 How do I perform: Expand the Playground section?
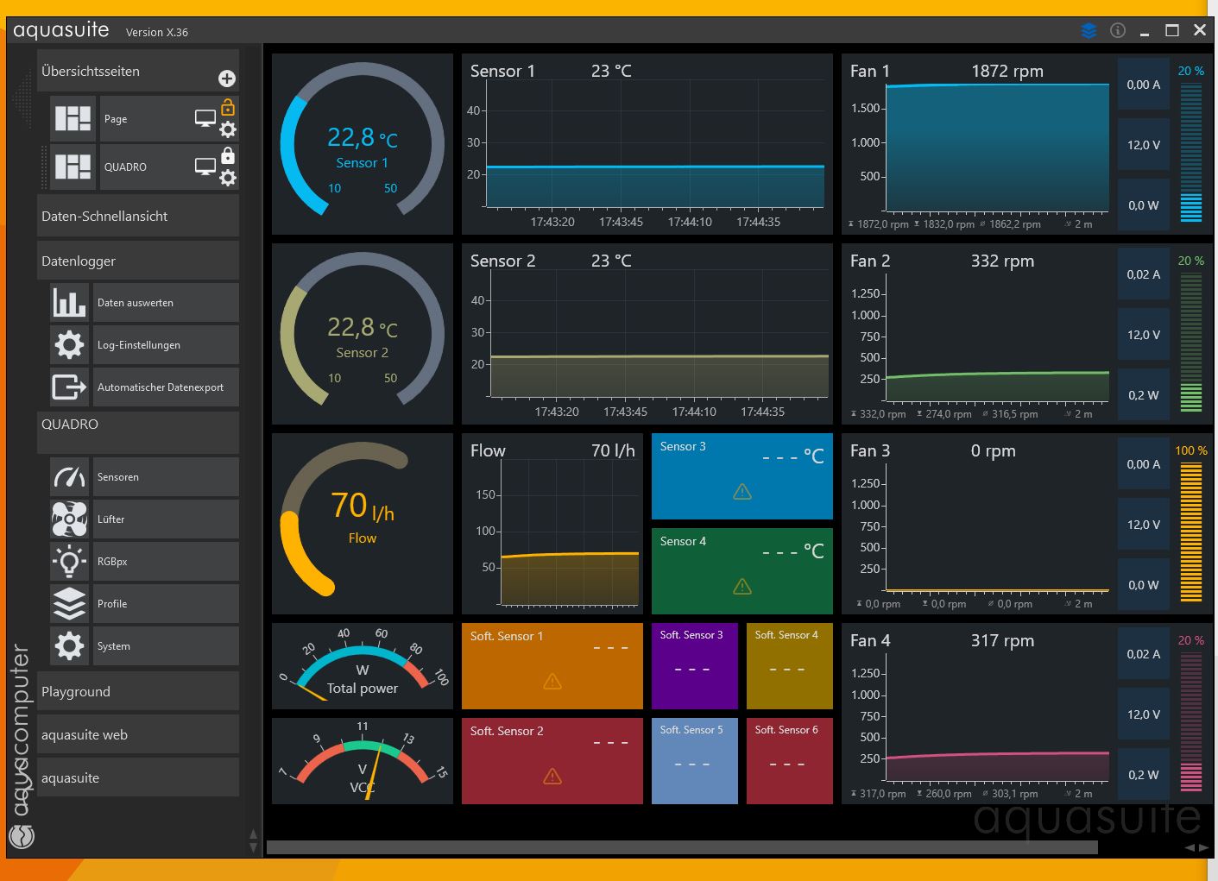(x=138, y=692)
